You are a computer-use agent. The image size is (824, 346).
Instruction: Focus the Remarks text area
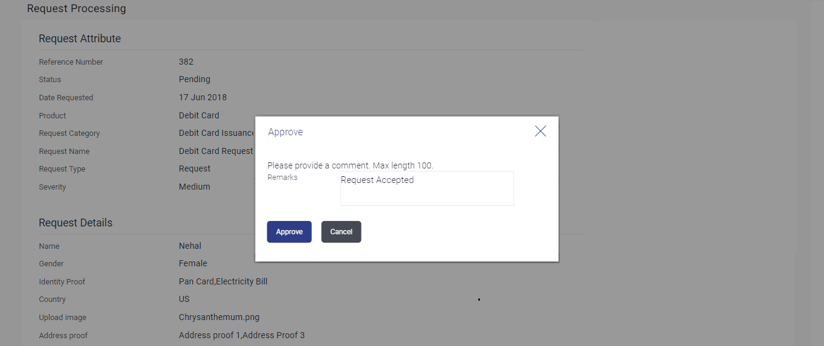pos(427,188)
